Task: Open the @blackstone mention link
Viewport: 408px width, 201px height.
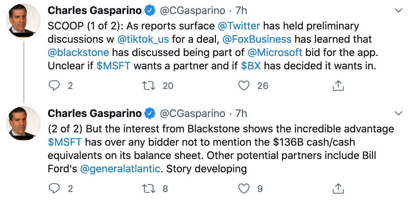Action: (x=78, y=53)
